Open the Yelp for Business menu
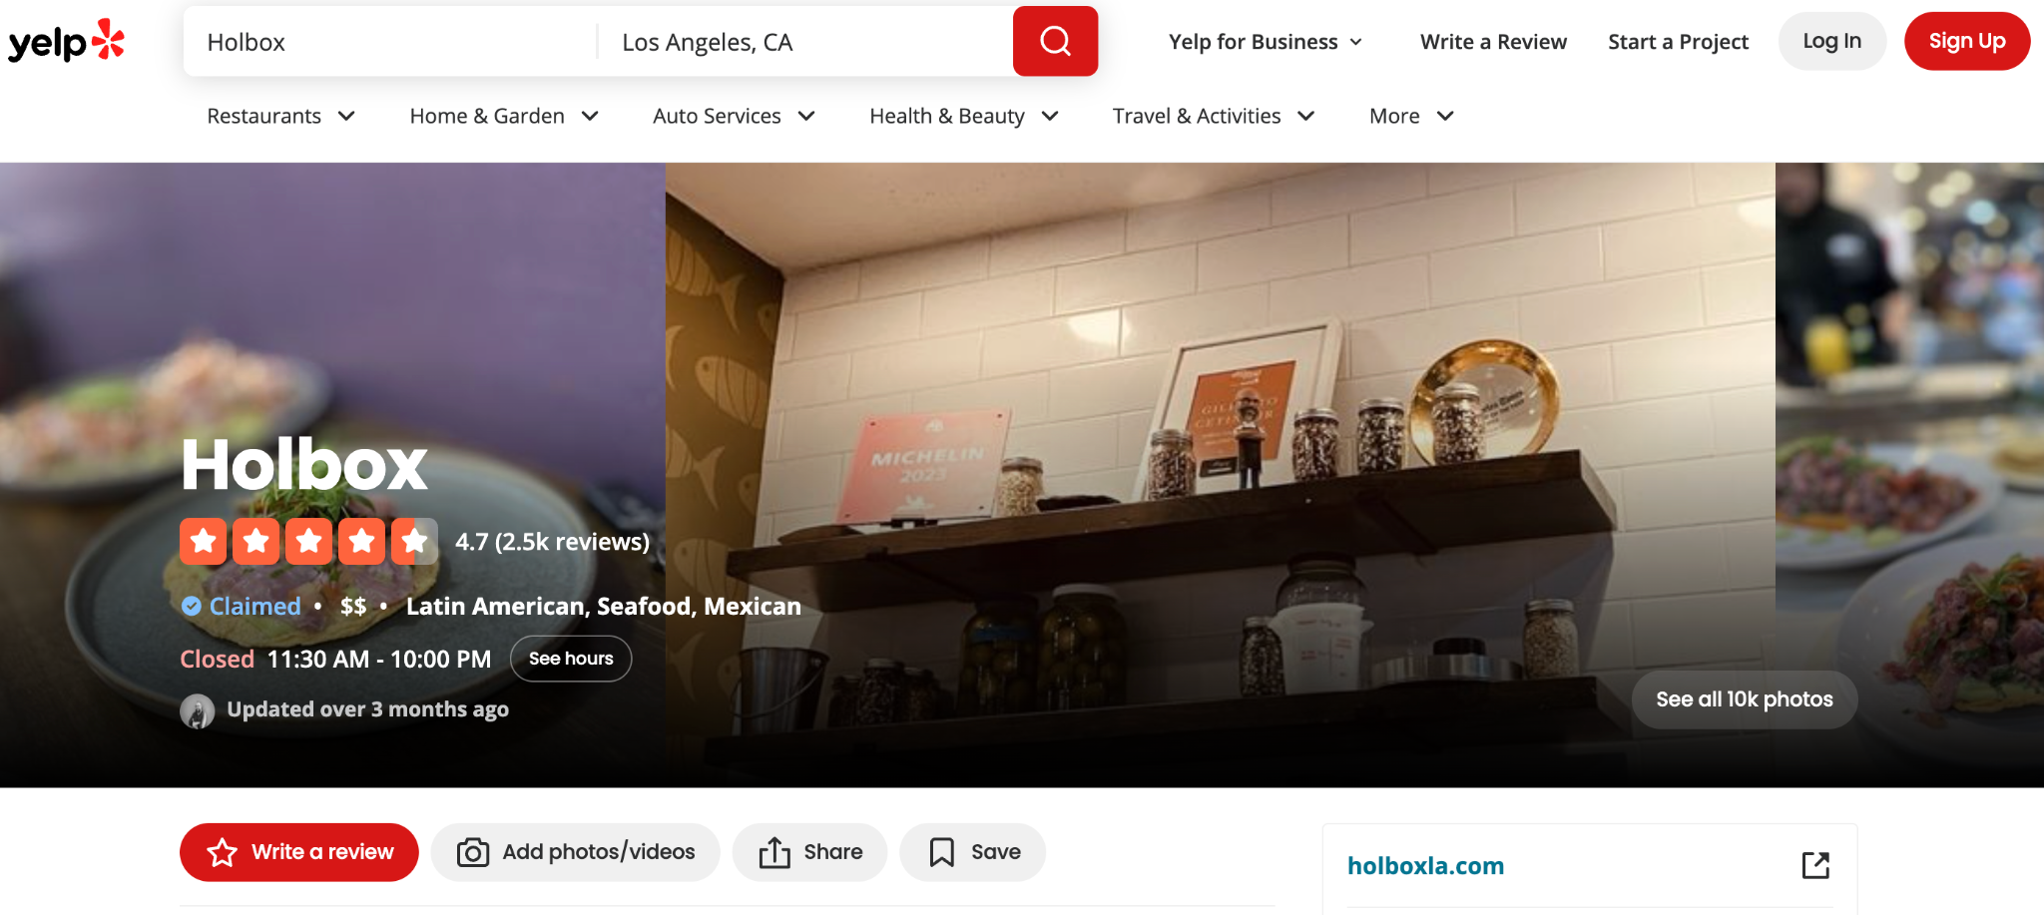The image size is (2044, 915). [1266, 42]
